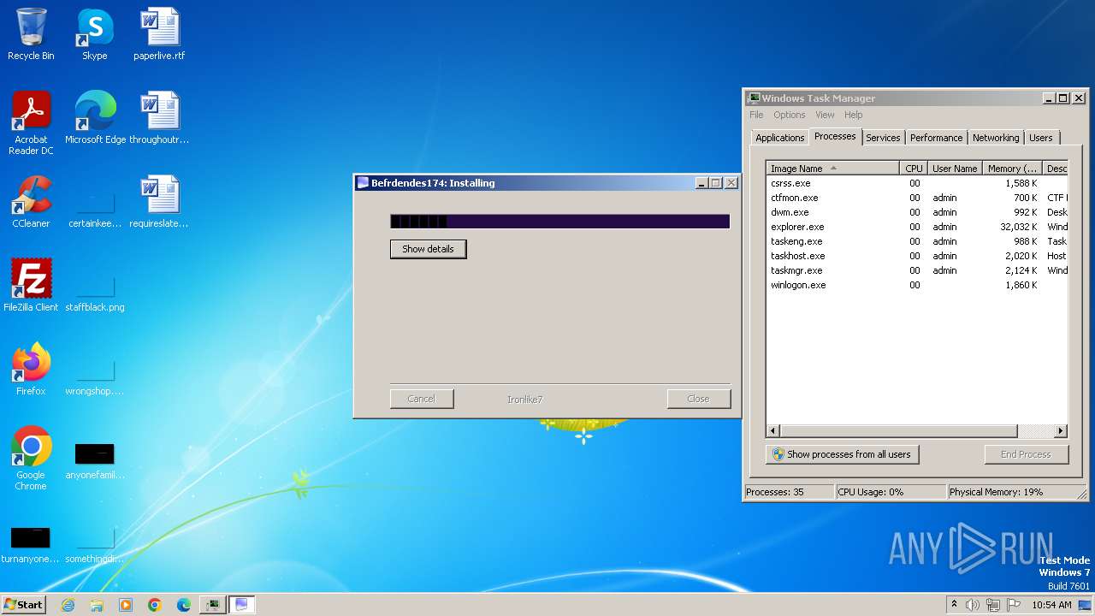Click the installer progress bar
This screenshot has width=1095, height=616.
pyautogui.click(x=559, y=222)
